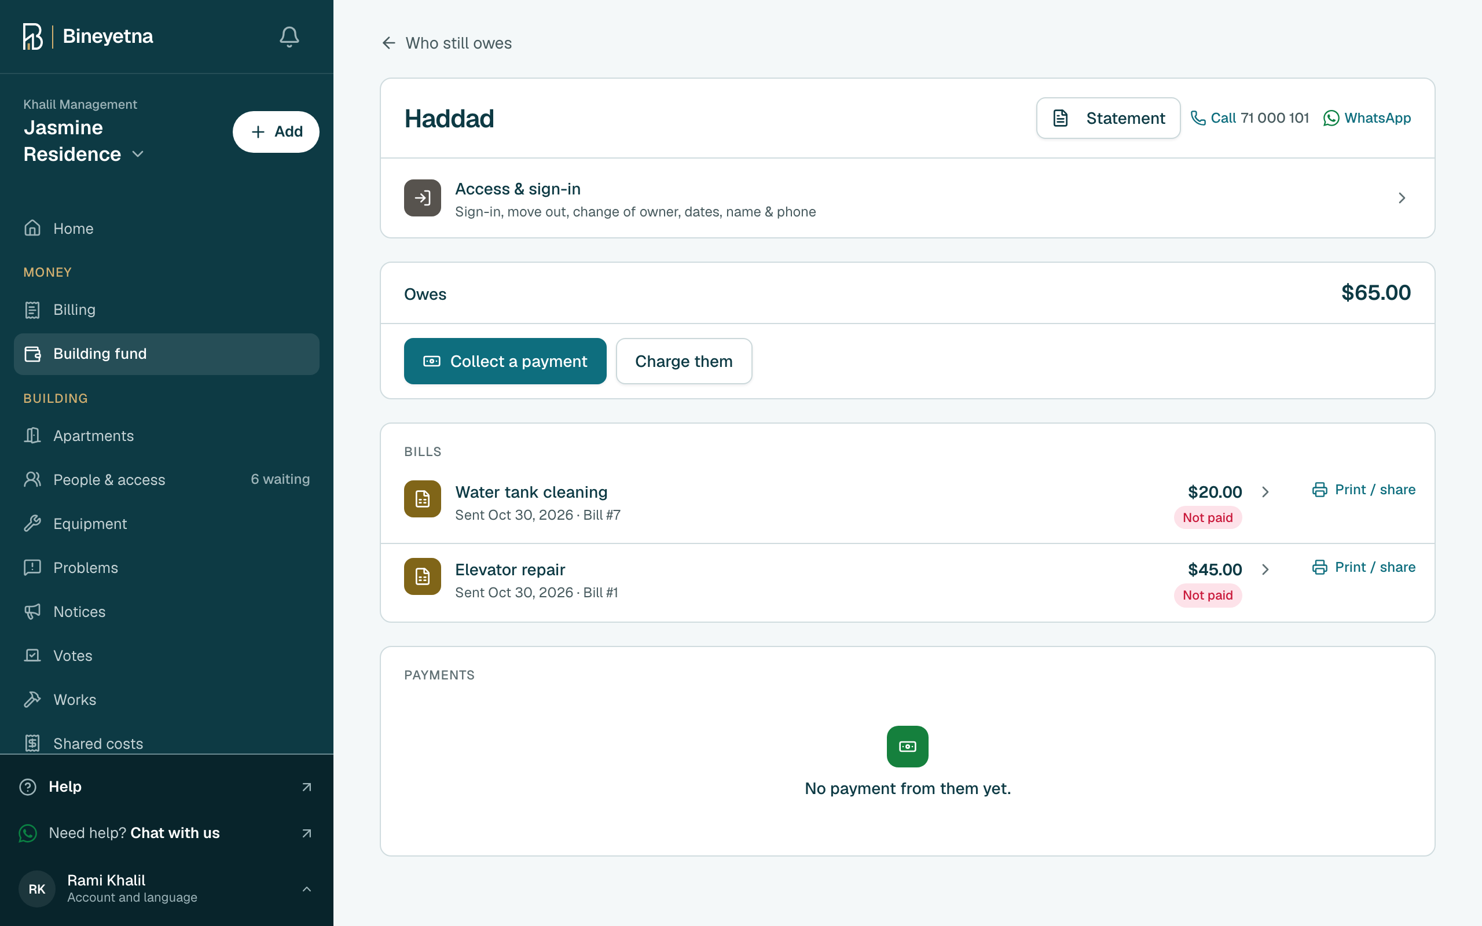Open Haddad's Statement

[x=1109, y=118]
